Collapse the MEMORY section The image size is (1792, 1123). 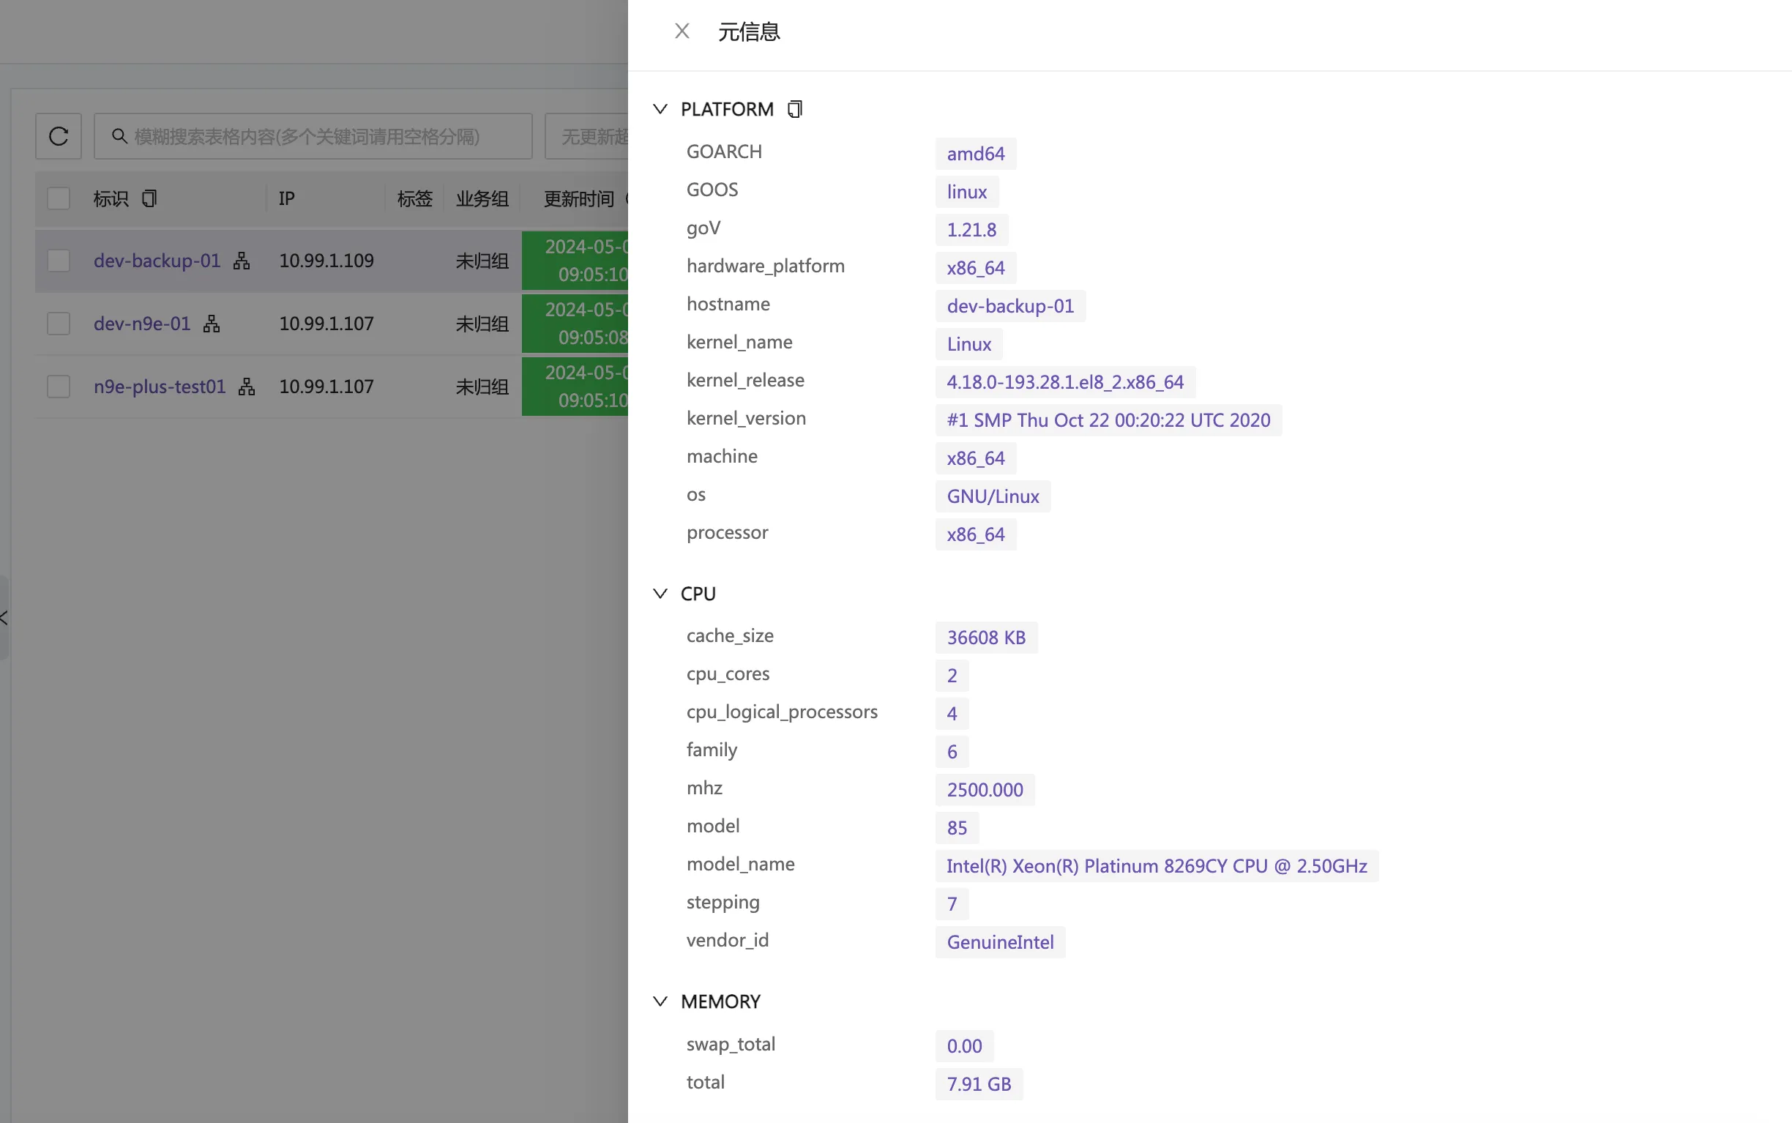pos(660,1001)
